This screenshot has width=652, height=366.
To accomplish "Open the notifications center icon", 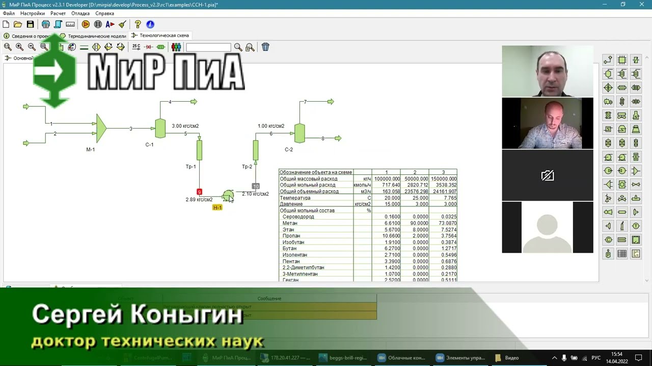I will 639,358.
